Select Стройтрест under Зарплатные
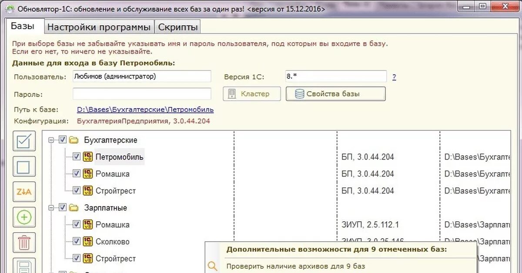The width and height of the screenshot is (522, 273). pyautogui.click(x=116, y=258)
